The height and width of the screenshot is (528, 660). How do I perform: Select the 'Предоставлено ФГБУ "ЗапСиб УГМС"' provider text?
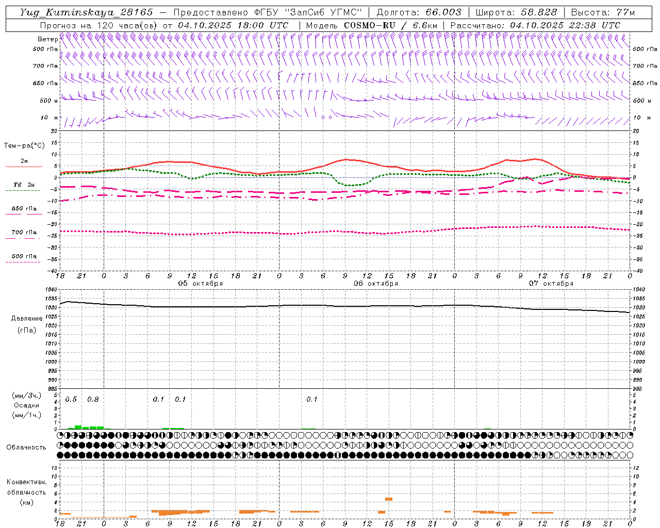268,12
